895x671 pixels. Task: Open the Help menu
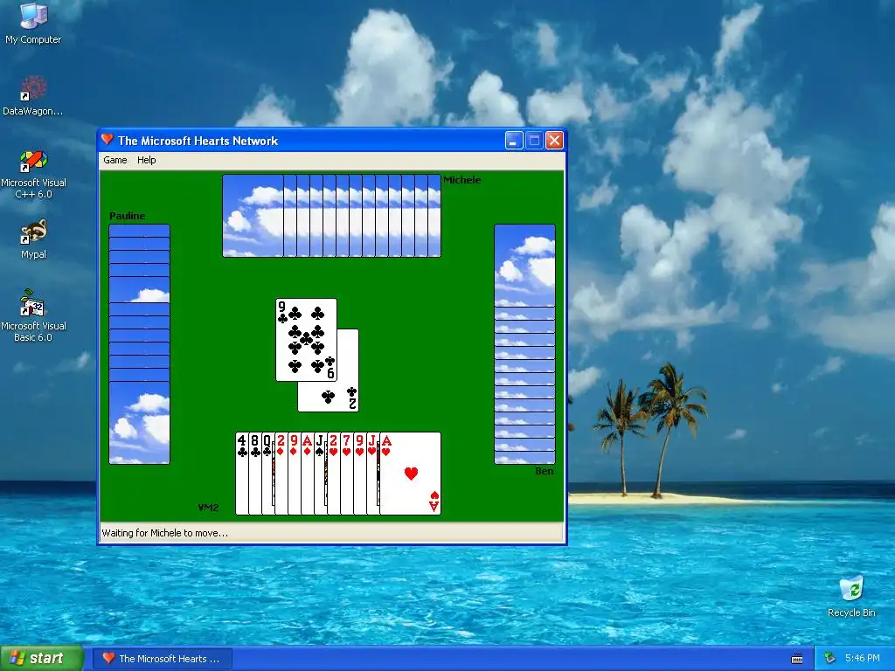pos(147,161)
